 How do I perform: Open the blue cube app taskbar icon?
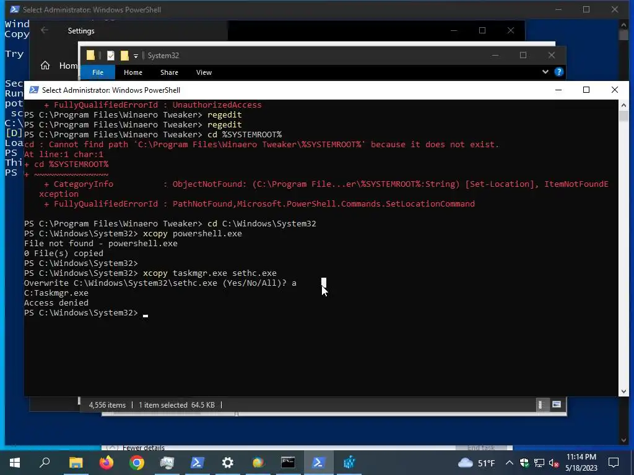(349, 463)
